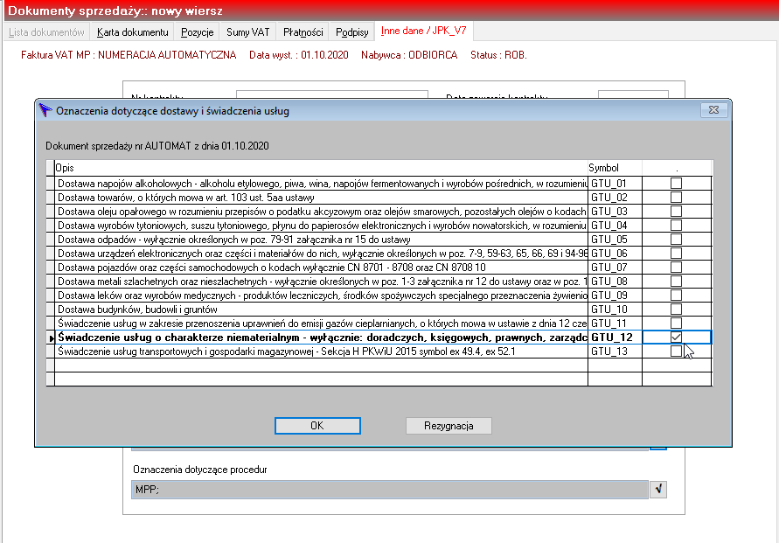The image size is (779, 543).
Task: Open the Płatności tab
Action: tap(303, 32)
